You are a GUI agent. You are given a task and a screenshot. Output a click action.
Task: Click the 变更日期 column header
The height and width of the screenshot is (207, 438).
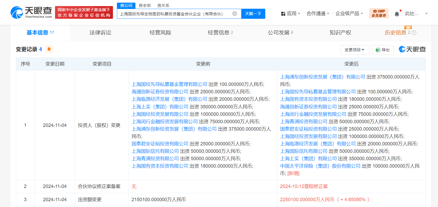(55, 64)
